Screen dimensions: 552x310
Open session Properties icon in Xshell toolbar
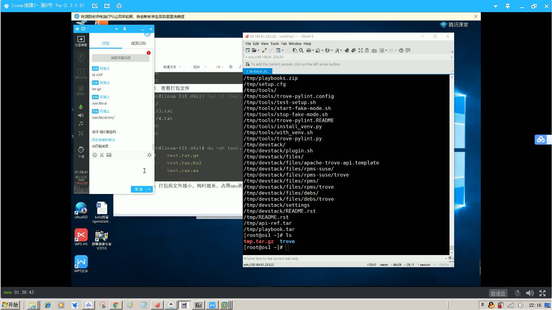pyautogui.click(x=278, y=51)
